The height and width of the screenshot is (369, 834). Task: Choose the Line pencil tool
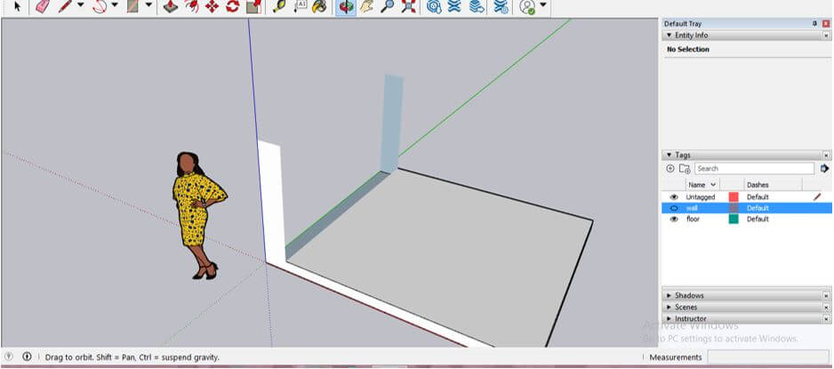click(x=66, y=6)
